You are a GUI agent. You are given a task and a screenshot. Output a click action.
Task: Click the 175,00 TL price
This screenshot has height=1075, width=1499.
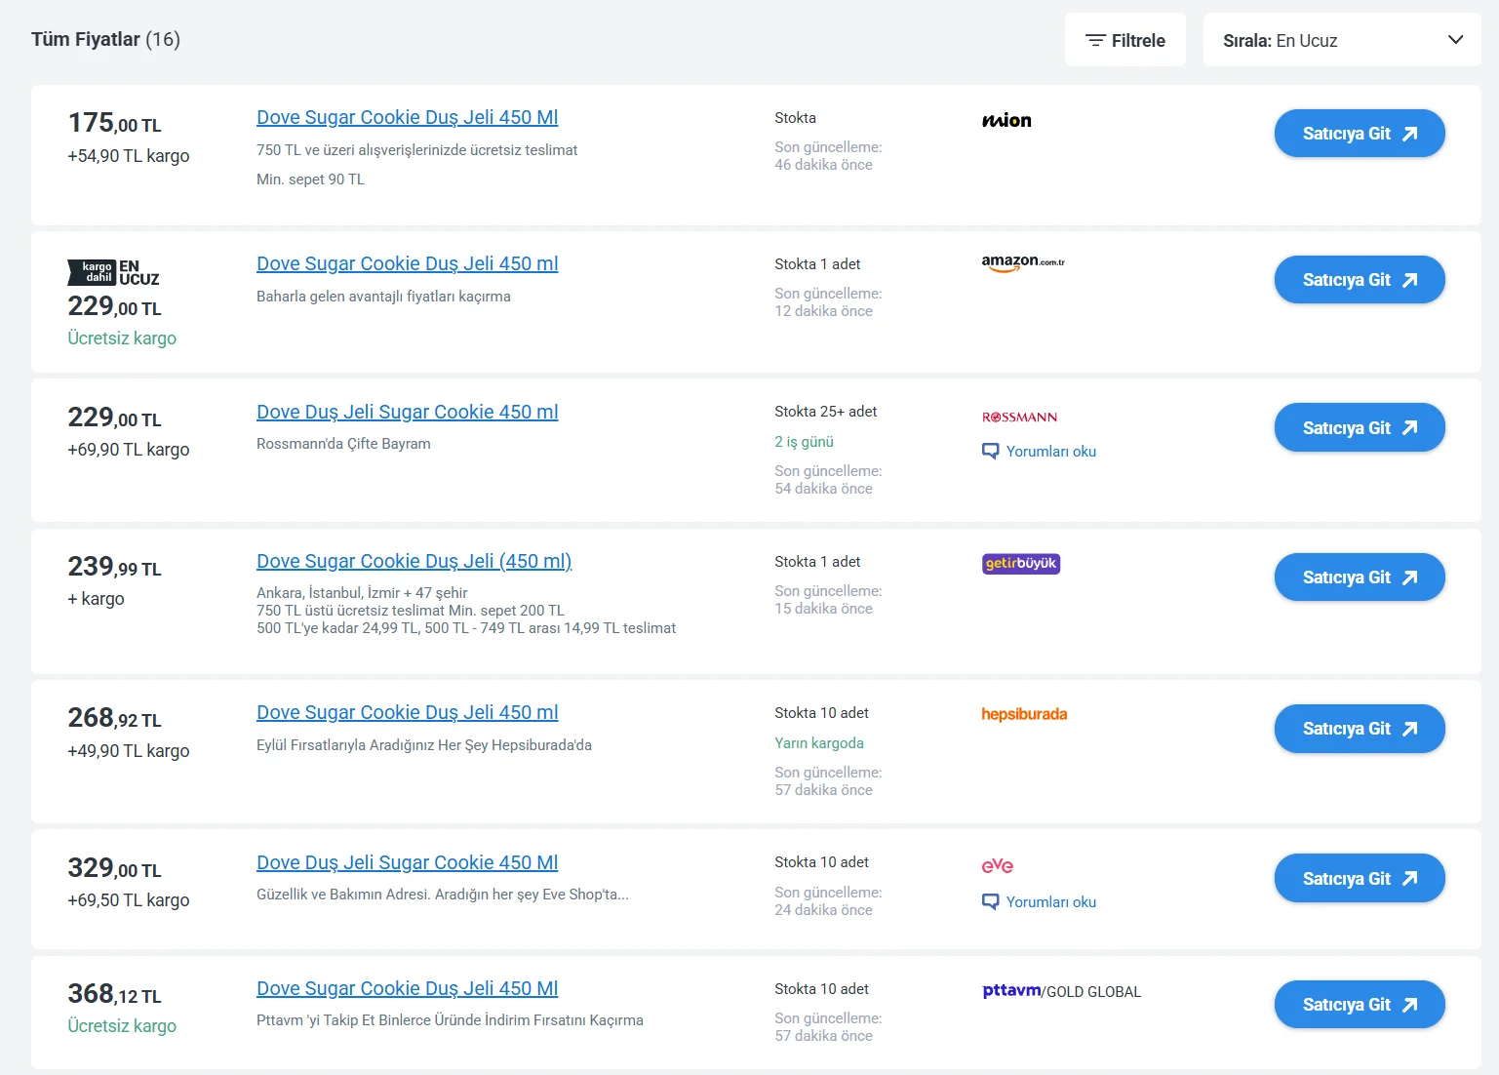(114, 123)
